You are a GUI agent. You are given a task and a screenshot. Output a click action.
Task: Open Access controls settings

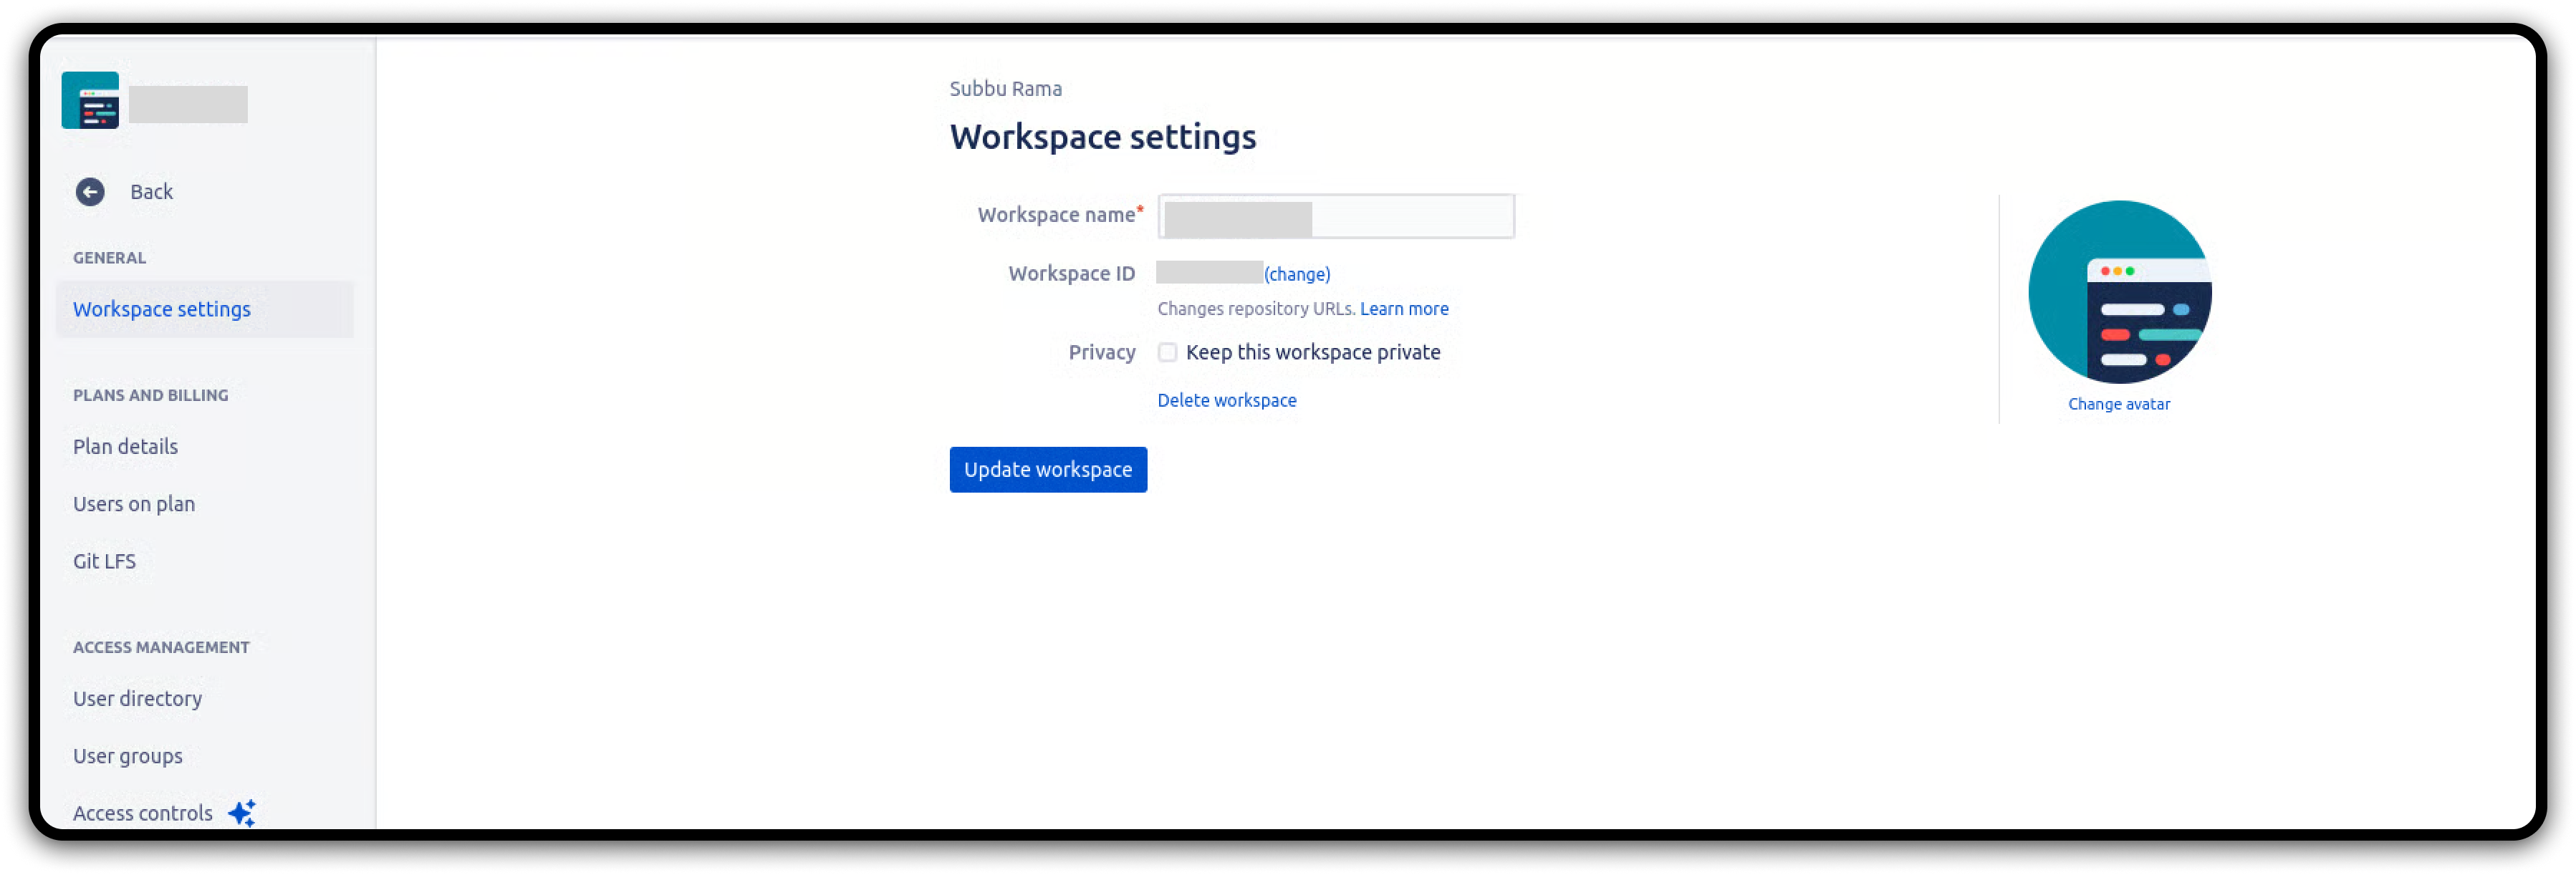coord(142,813)
